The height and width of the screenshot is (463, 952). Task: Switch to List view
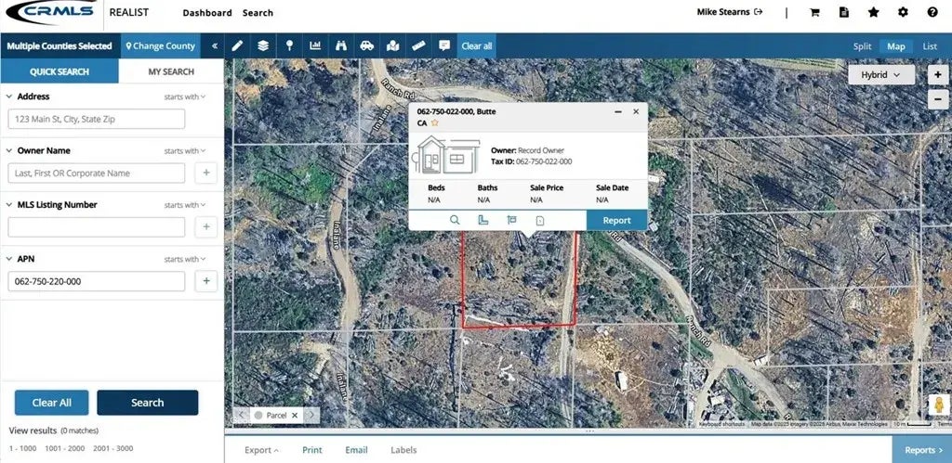[930, 46]
